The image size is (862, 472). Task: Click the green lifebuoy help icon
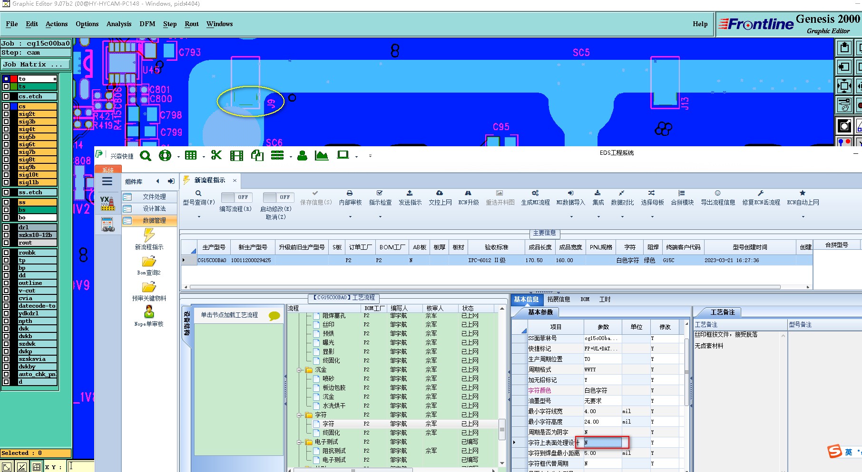pos(165,155)
